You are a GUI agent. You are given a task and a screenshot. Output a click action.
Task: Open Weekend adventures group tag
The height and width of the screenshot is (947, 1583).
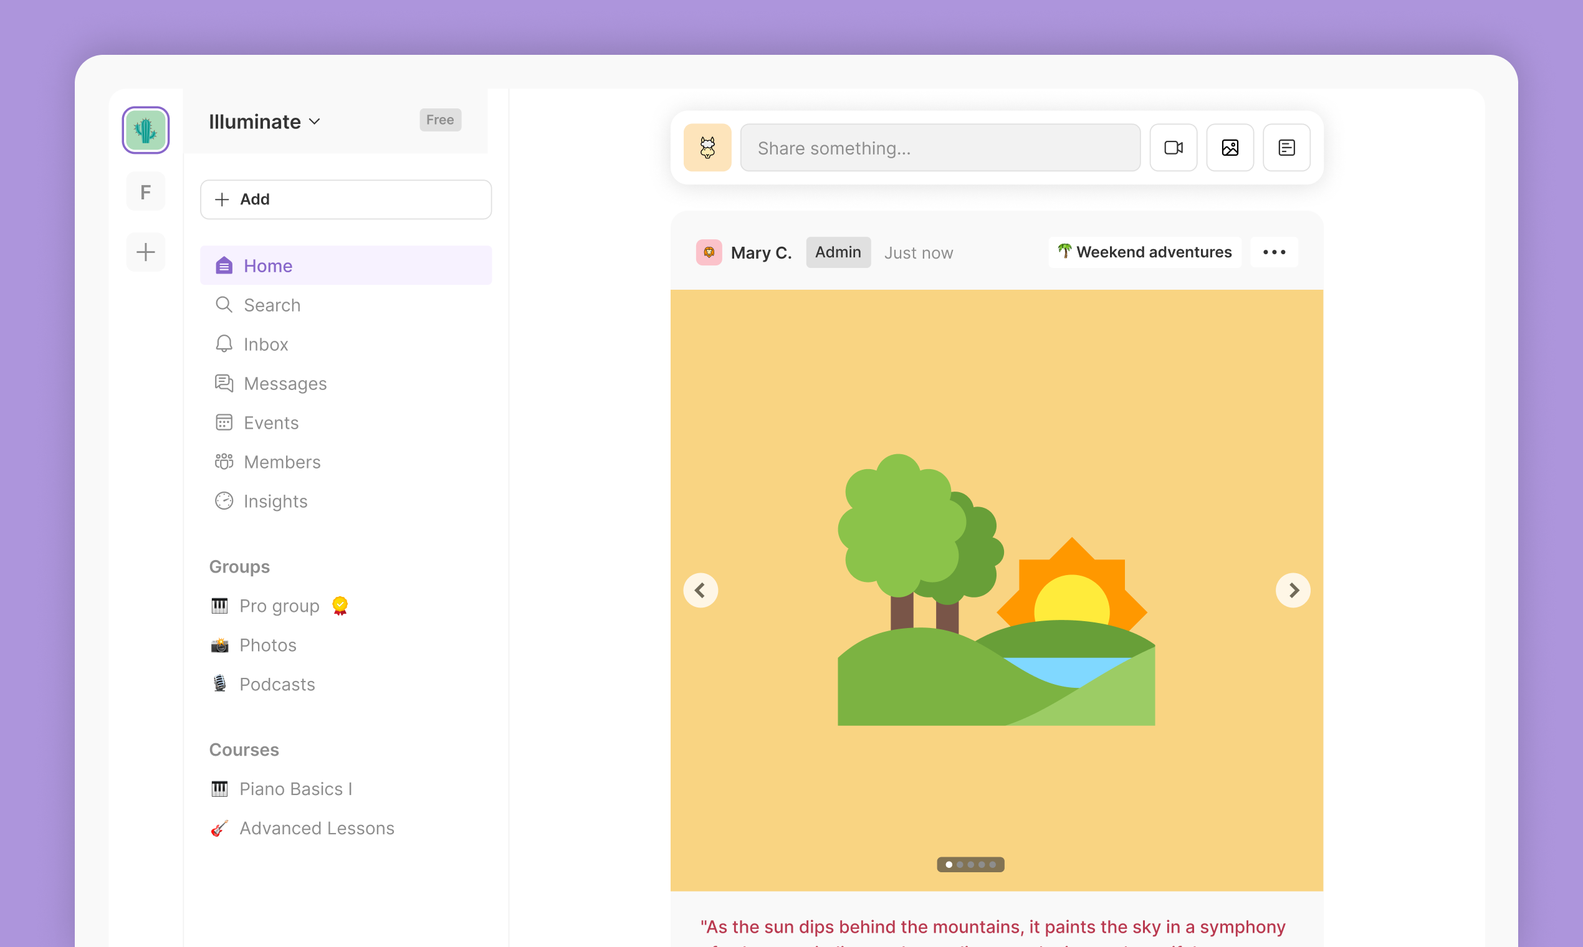click(x=1144, y=252)
